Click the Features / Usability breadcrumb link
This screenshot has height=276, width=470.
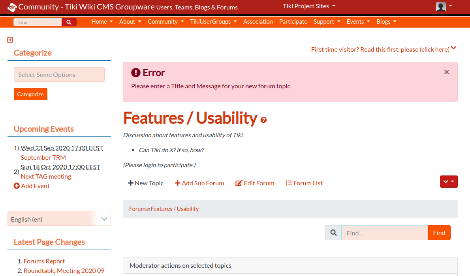click(x=175, y=209)
